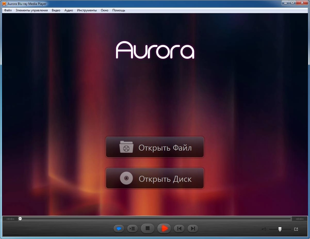310x239 pixels.
Task: Click the remaining time indicator on the right
Action: coord(300,219)
